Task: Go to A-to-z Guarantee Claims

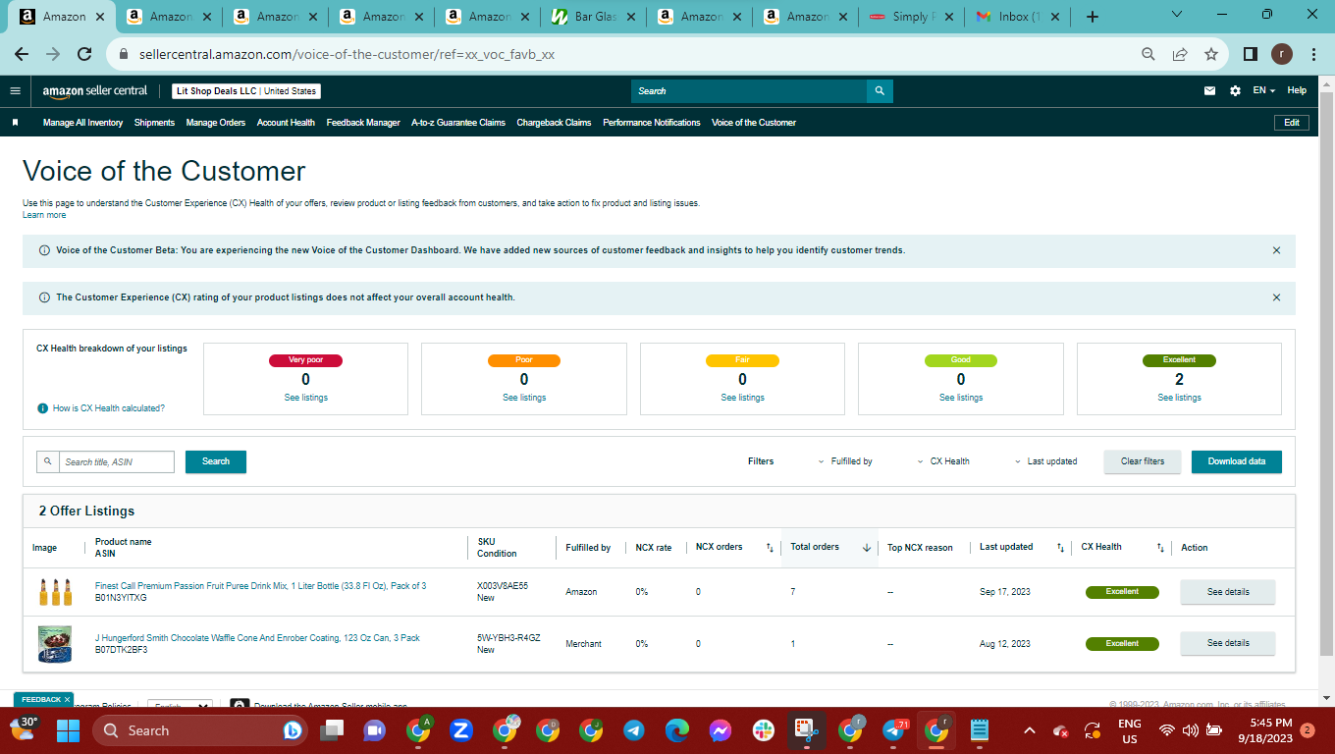Action: [x=458, y=123]
